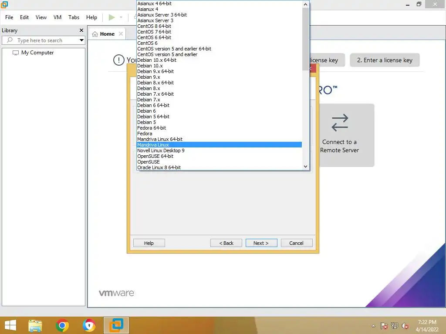Select Debian 10.x 64-bit

coord(219,60)
